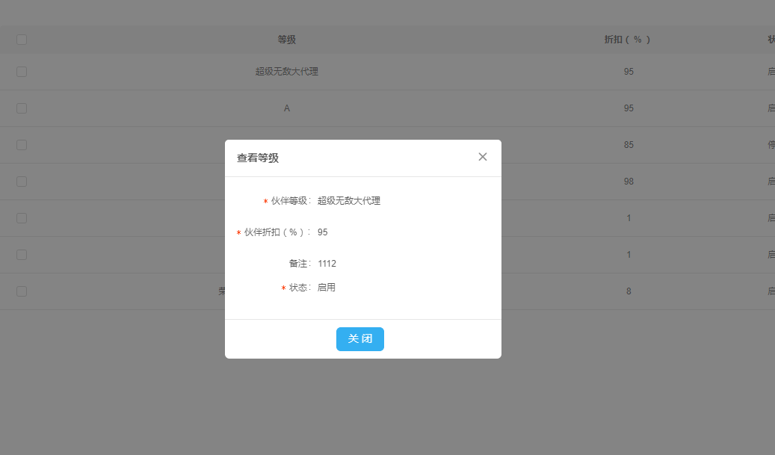Viewport: 775px width, 455px height.
Task: Click the 备注 value 1112 in the dialog
Action: (x=327, y=264)
